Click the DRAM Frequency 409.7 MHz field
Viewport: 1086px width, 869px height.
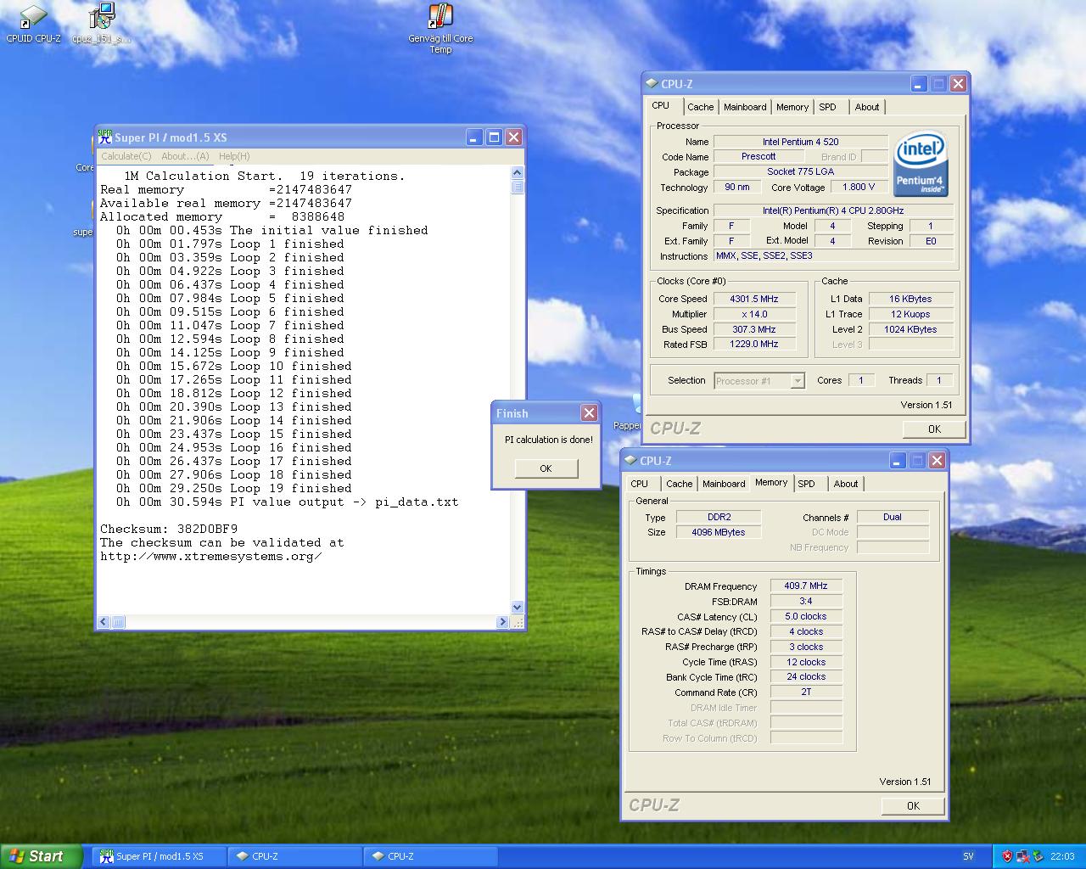(x=806, y=586)
